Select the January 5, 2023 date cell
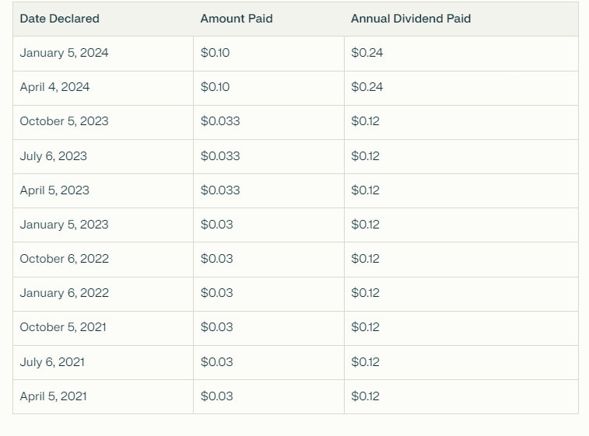589x436 pixels. (65, 225)
